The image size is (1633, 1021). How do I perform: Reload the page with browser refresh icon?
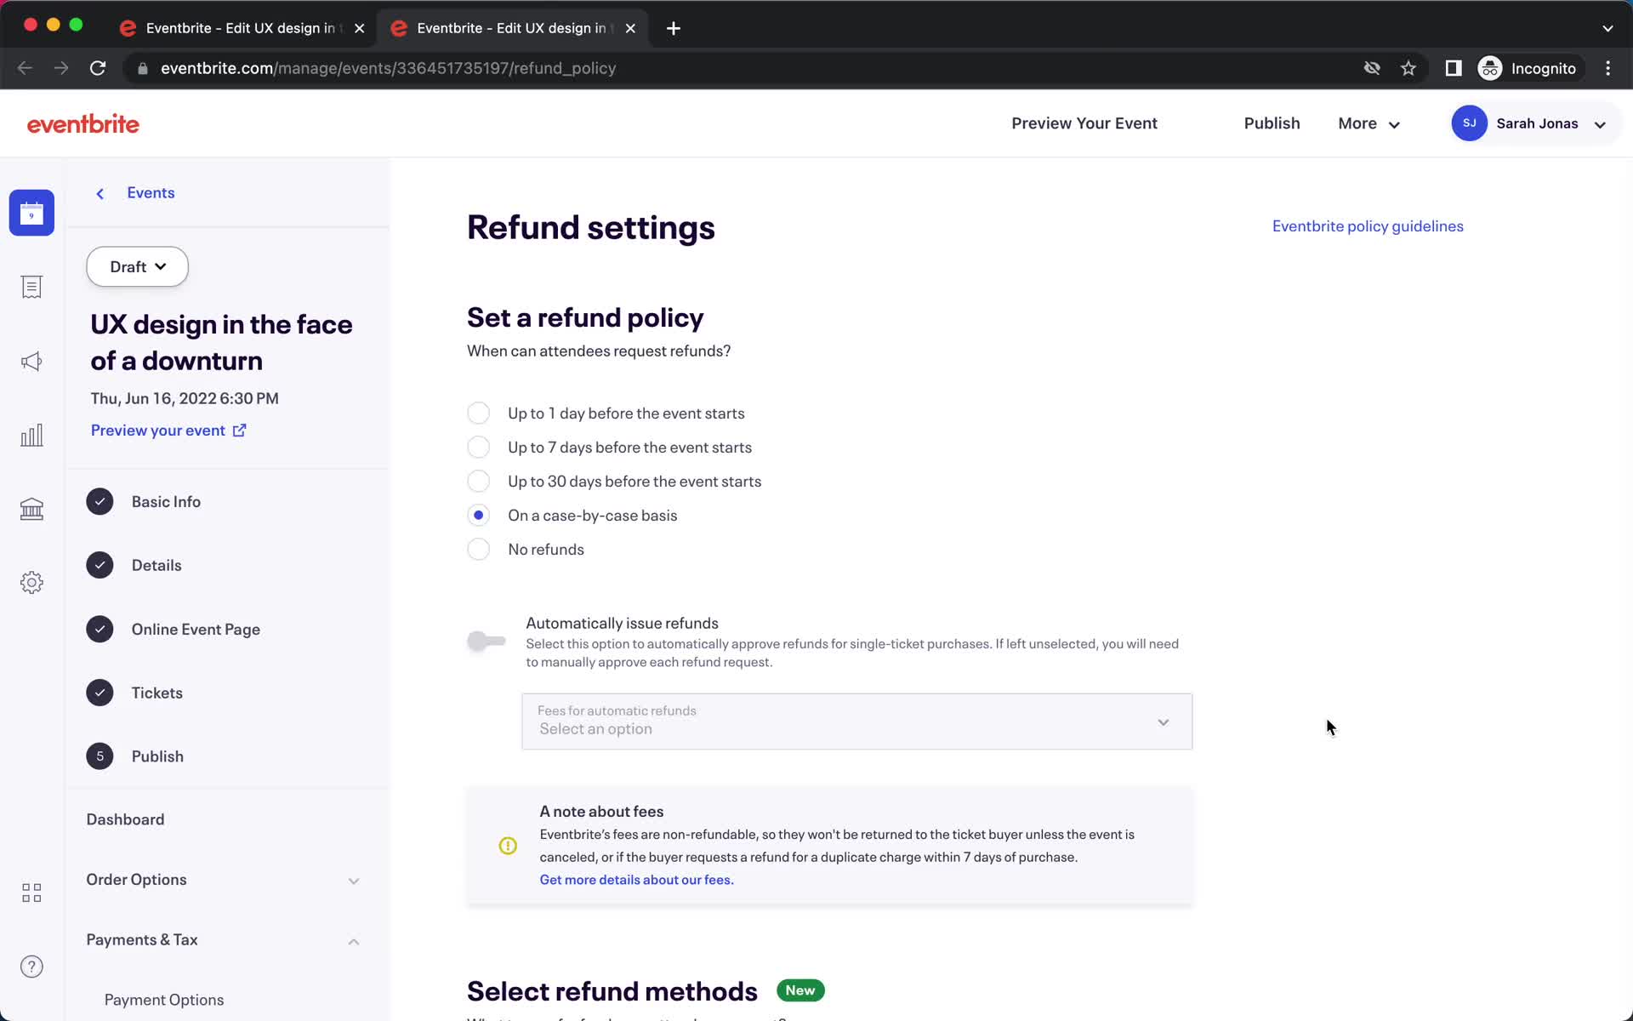98,68
